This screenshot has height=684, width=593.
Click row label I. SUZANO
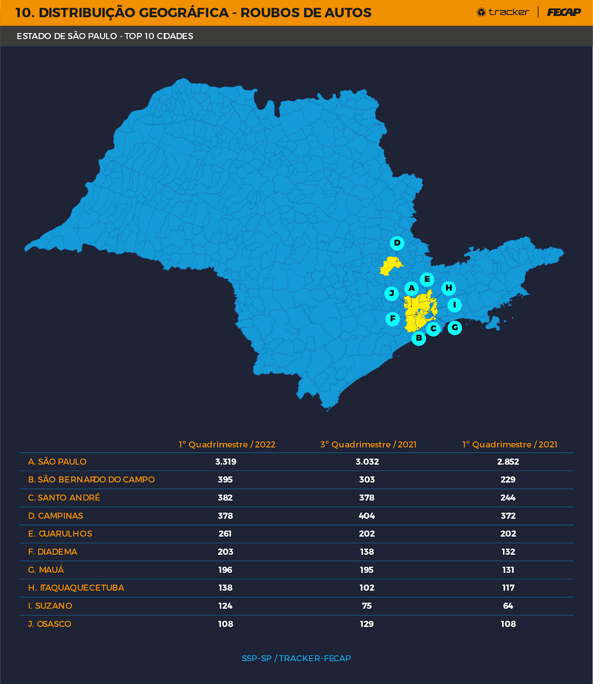click(x=50, y=606)
